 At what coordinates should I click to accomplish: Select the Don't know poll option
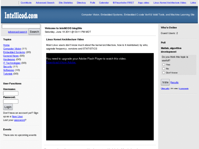click(x=164, y=73)
